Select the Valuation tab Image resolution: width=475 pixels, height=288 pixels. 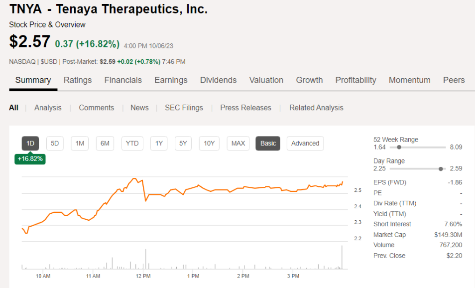pyautogui.click(x=266, y=80)
